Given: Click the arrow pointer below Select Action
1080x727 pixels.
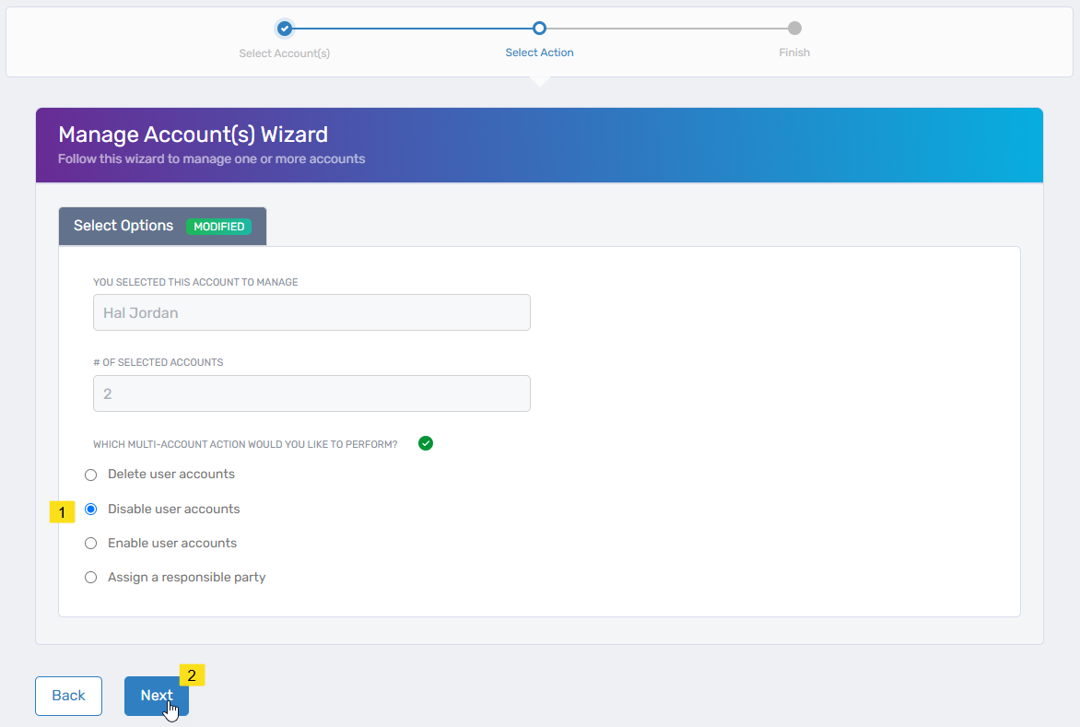Looking at the screenshot, I should point(539,81).
